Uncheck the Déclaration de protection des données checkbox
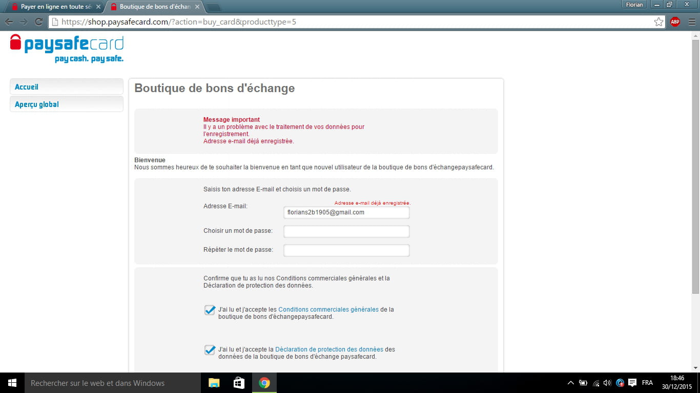Screen dimensions: 700x393 [x=210, y=350]
